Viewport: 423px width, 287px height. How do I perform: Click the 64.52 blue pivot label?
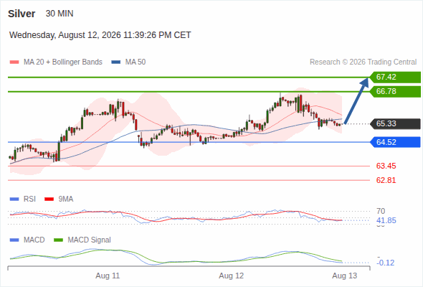tap(395, 142)
